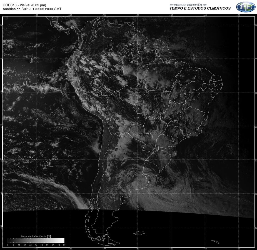257x250 pixels.
Task: Click the CENTRO DE PREVISÃO DE text
Action: coord(188,5)
